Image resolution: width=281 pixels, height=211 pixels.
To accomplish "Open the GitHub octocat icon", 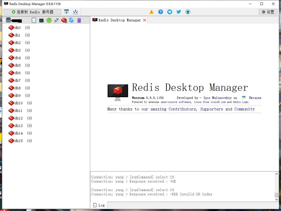I will point(188,12).
